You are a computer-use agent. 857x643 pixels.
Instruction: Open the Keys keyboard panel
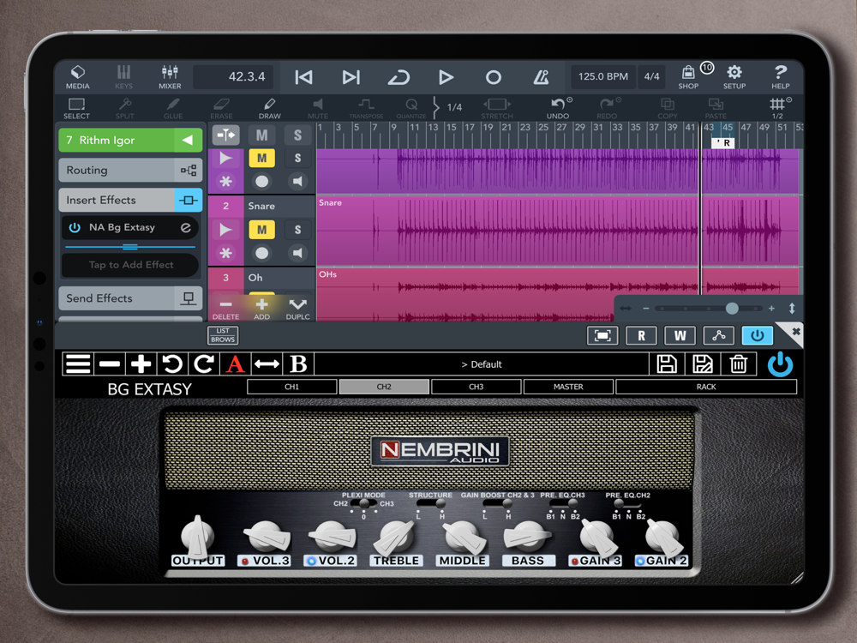(123, 77)
